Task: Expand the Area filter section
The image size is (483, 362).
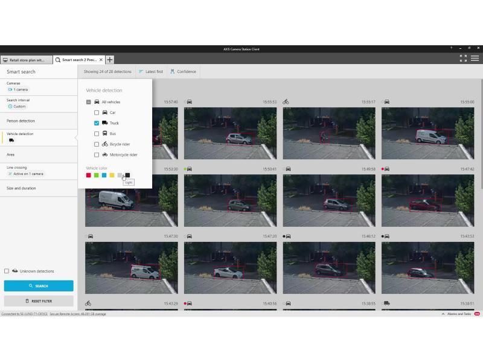Action: (x=11, y=154)
